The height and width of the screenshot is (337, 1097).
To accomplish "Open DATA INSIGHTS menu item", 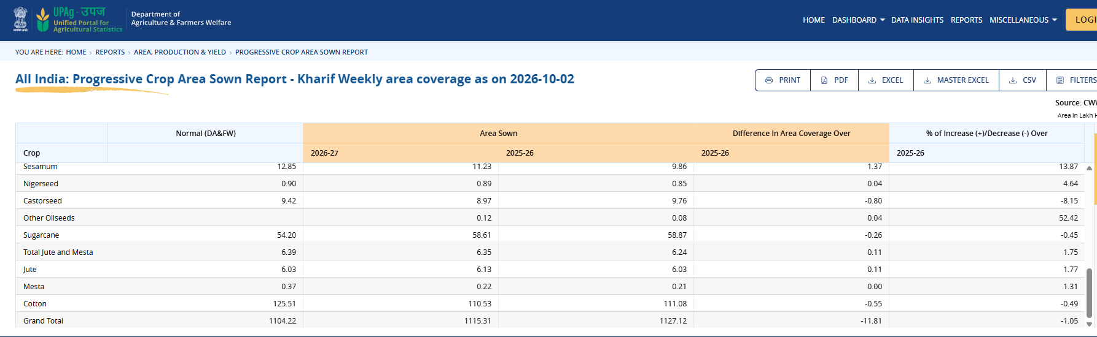I will click(917, 20).
